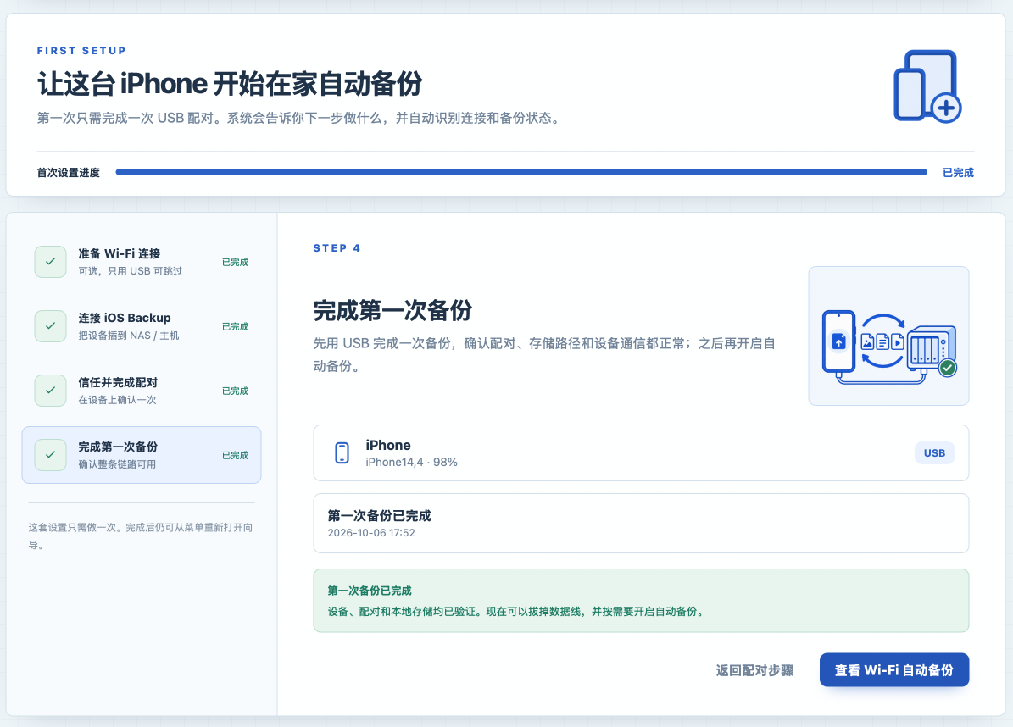Screen dimensions: 1013x727
Task: Click the 已完成 label next to the progress bar
Action: coord(958,172)
